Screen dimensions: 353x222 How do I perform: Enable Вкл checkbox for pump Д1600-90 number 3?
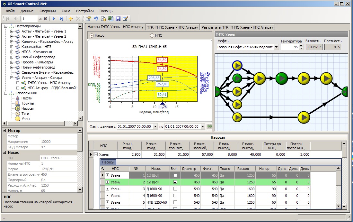click(x=175, y=189)
